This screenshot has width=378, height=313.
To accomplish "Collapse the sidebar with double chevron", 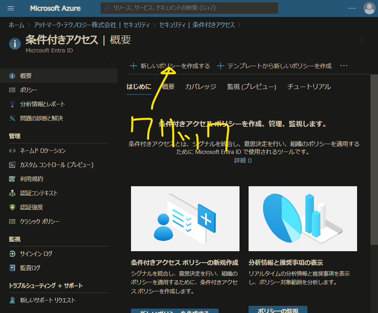I will [x=112, y=63].
